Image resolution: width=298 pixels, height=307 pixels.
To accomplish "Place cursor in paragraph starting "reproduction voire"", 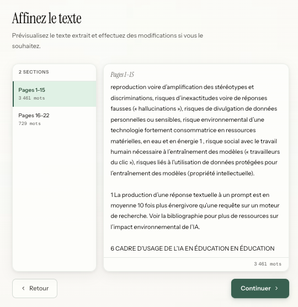I will [x=195, y=130].
